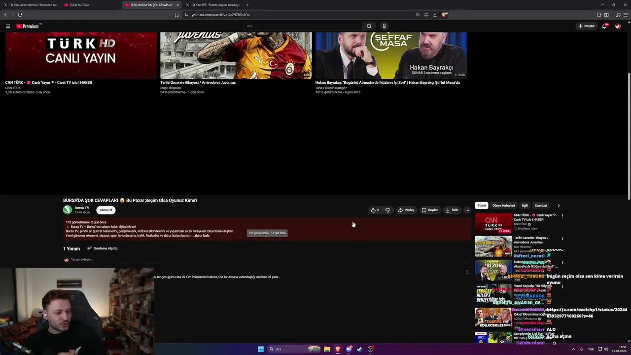631x355 pixels.
Task: Open the comment's three-dot menu
Action: tap(467, 272)
